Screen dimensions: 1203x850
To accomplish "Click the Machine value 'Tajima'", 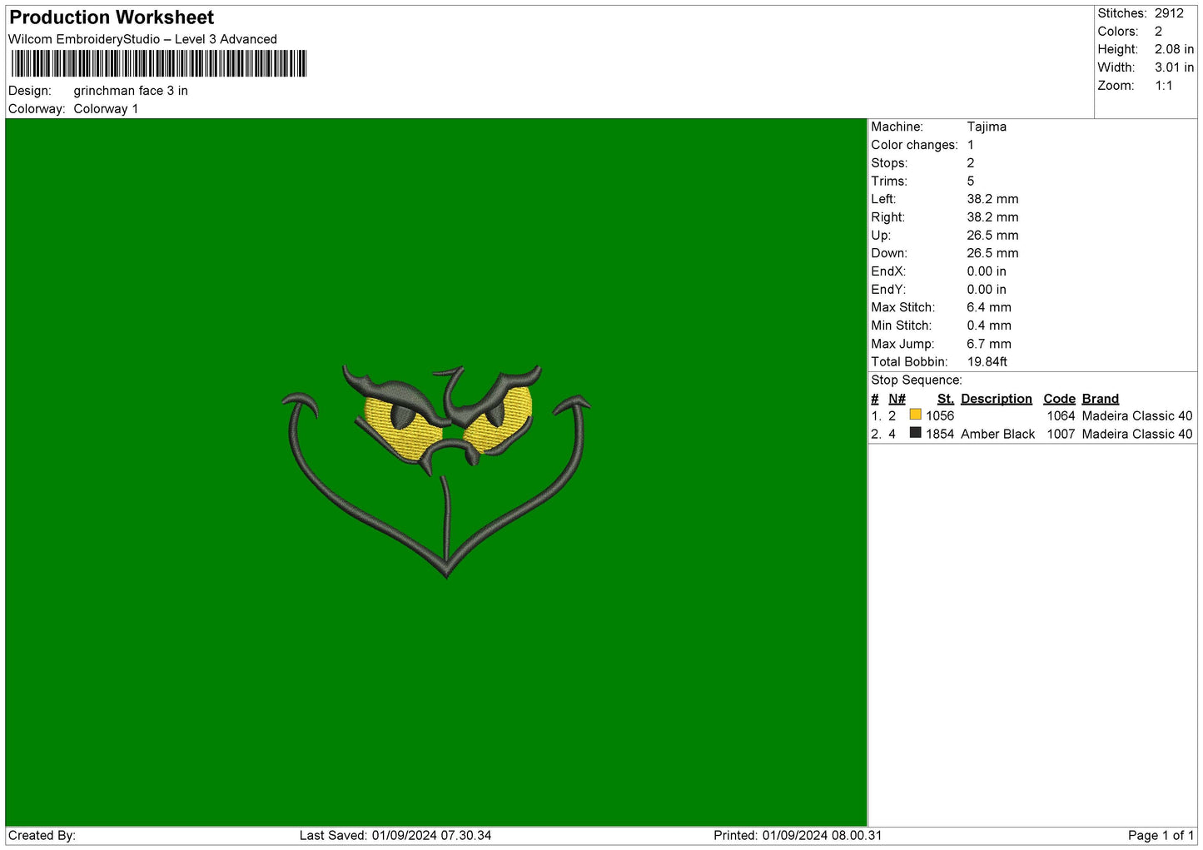I will click(x=987, y=127).
